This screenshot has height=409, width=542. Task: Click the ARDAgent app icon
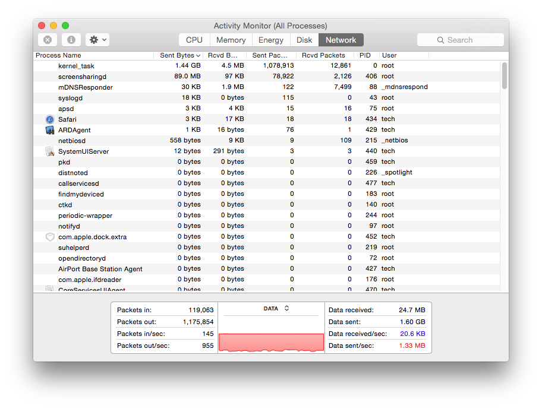pyautogui.click(x=50, y=130)
